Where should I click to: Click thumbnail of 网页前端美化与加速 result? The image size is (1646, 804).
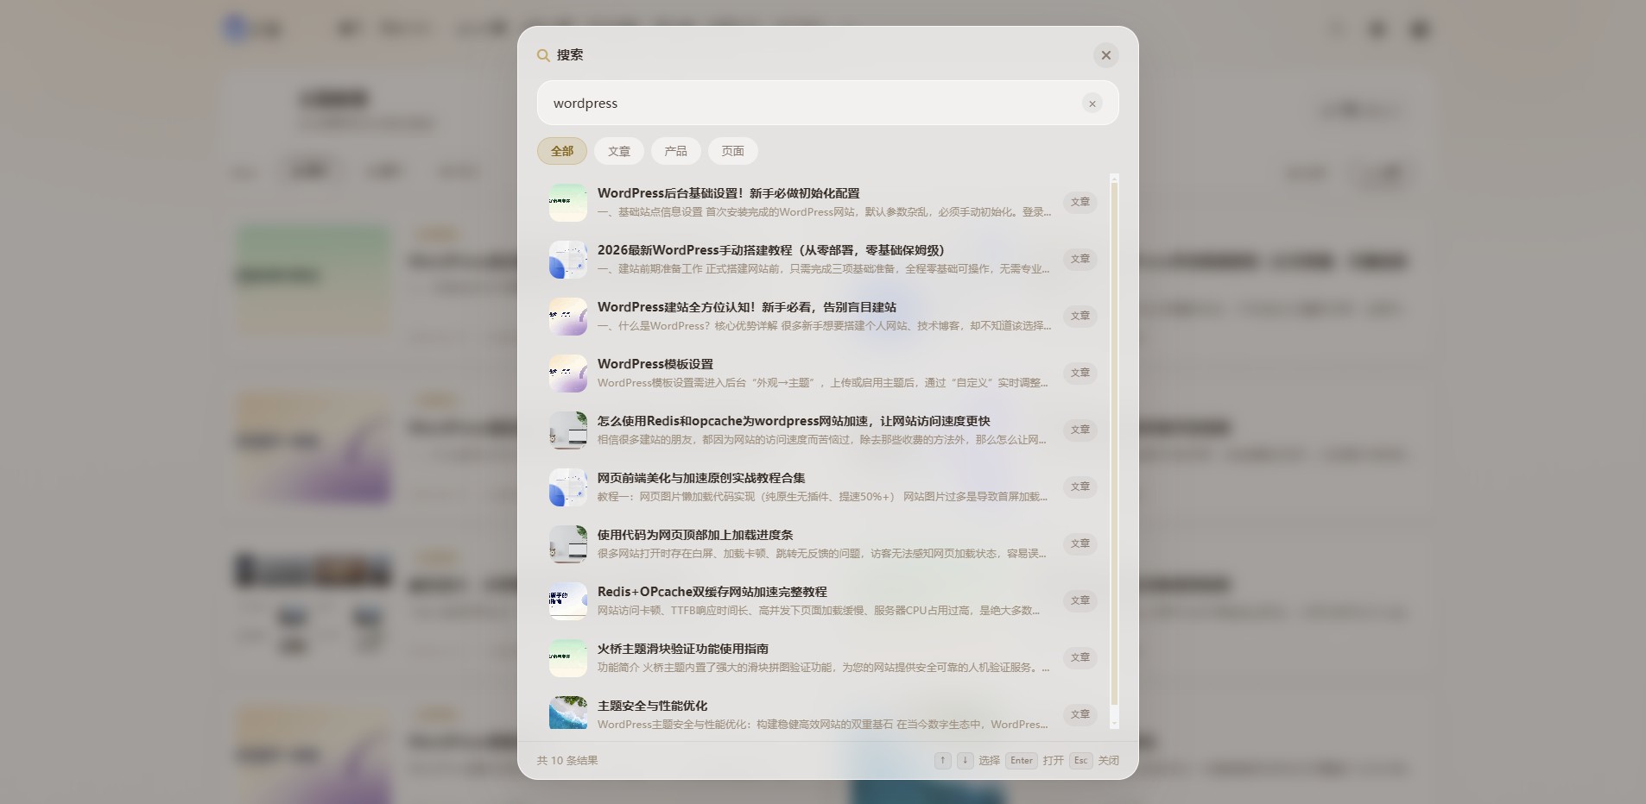(568, 487)
